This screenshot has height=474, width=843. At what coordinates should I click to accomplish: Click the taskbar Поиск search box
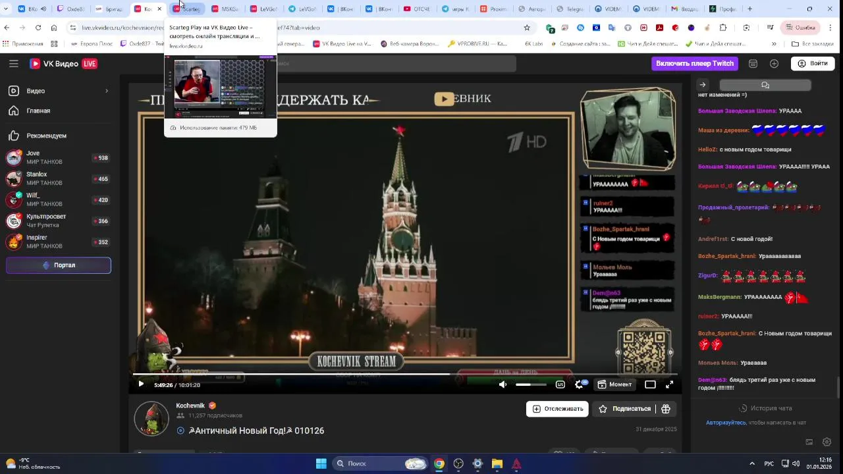click(380, 463)
